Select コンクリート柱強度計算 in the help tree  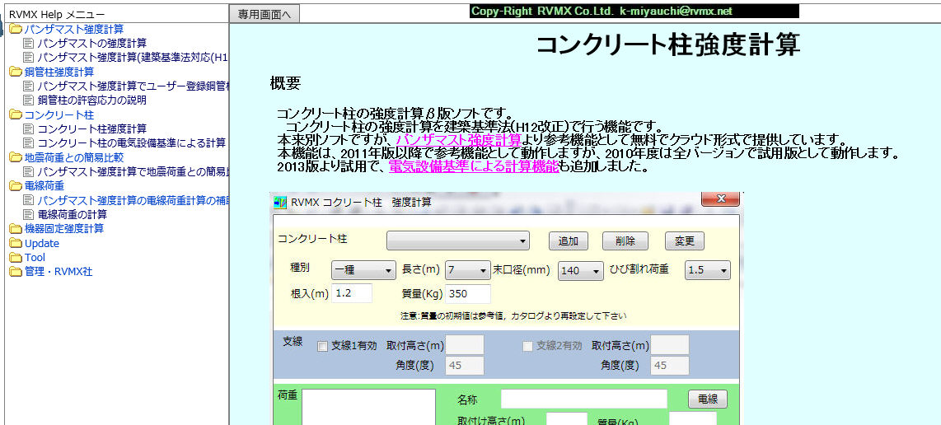pos(92,129)
